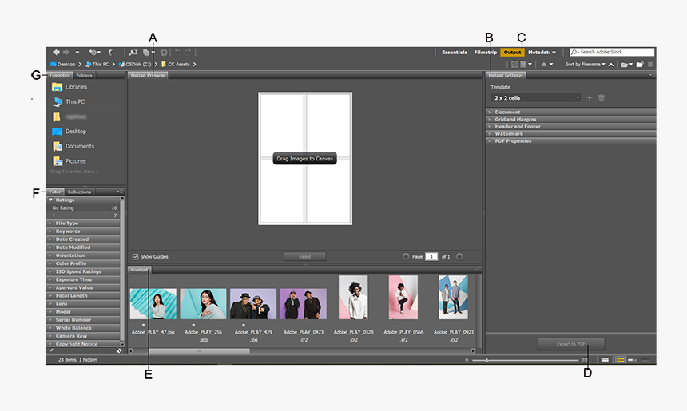Click the get photos from camera icon
The height and width of the screenshot is (411, 687).
[x=133, y=53]
